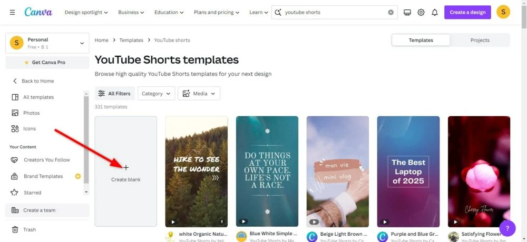Switch to the Projects tab
Image resolution: width=527 pixels, height=242 pixels.
pyautogui.click(x=480, y=40)
